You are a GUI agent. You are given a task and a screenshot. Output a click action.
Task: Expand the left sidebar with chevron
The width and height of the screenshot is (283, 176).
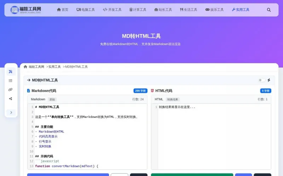[11, 112]
